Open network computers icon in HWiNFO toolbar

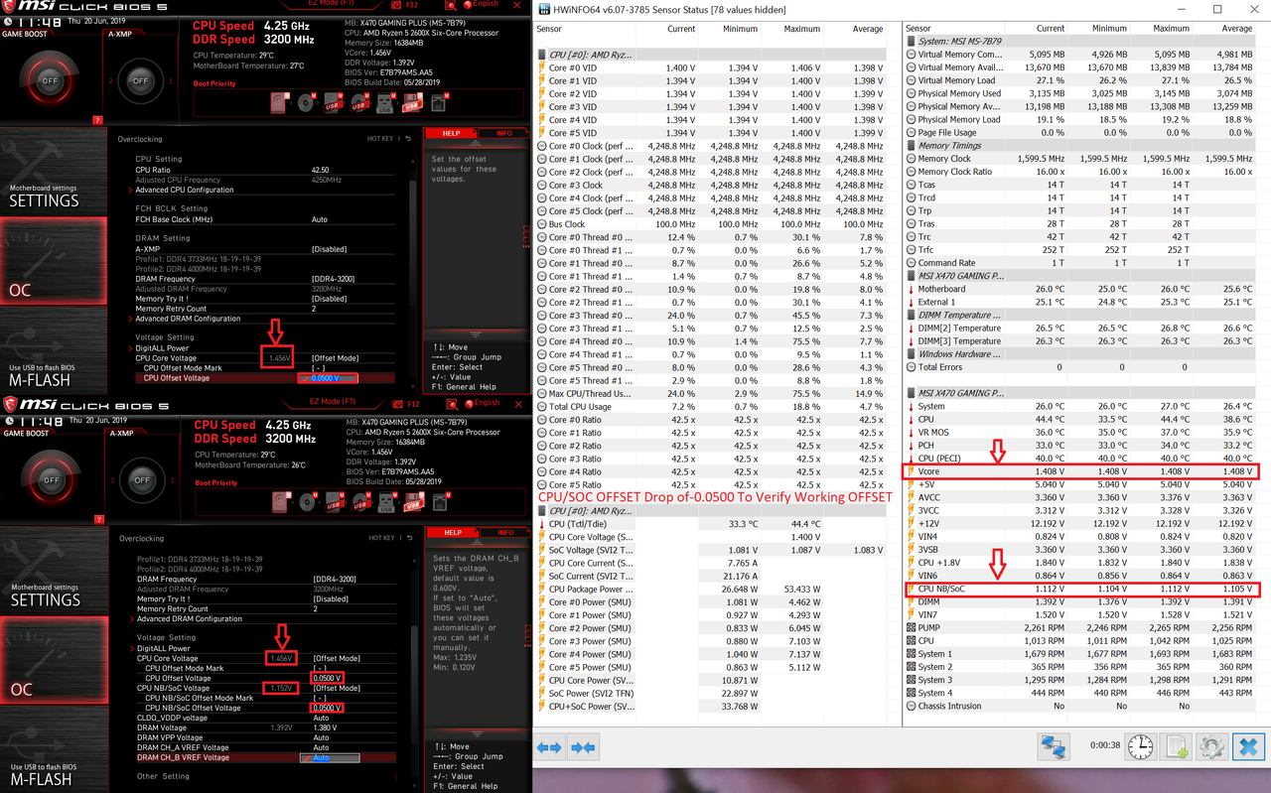coord(1054,746)
